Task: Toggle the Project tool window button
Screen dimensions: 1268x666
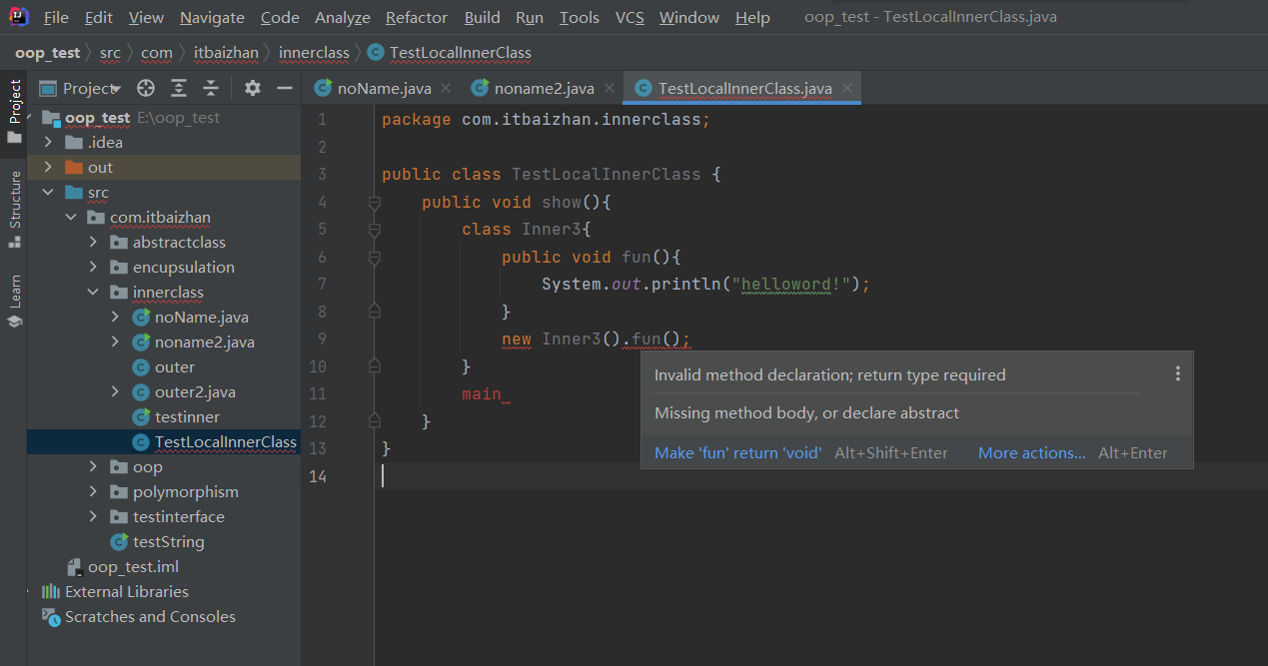Action: pyautogui.click(x=14, y=111)
